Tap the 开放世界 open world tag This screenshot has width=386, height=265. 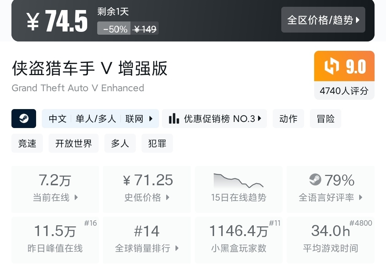[x=74, y=143]
